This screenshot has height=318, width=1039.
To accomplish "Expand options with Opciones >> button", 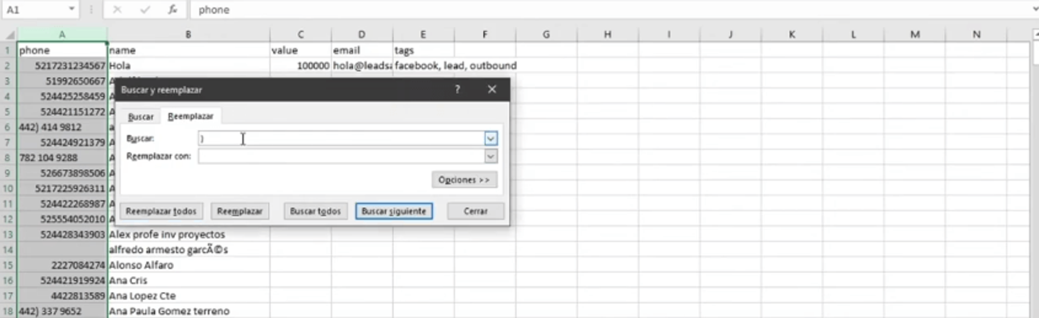I will [464, 180].
